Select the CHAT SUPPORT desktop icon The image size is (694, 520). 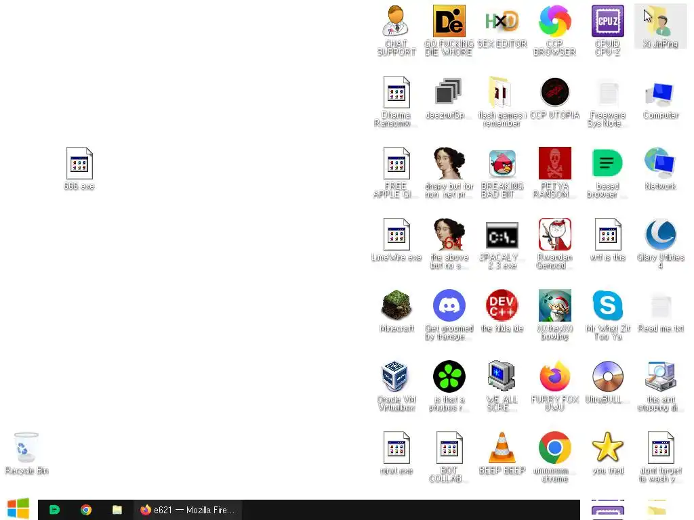(x=396, y=21)
